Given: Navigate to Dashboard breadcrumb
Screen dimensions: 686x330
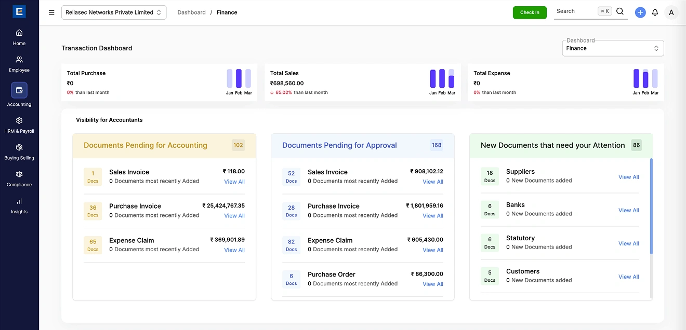Looking at the screenshot, I should pos(191,12).
